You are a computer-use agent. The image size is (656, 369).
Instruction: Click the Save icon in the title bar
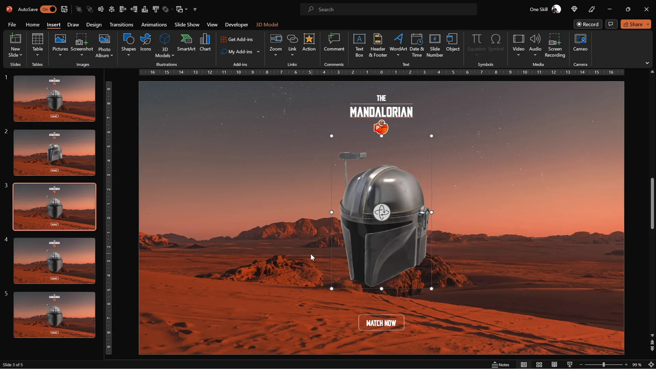pos(64,9)
